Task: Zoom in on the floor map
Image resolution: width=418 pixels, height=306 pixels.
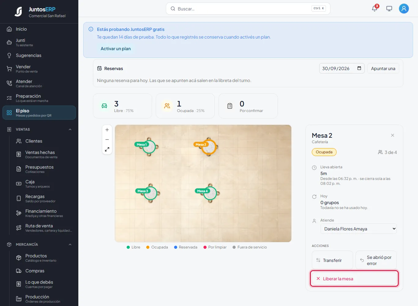Action: point(107,130)
